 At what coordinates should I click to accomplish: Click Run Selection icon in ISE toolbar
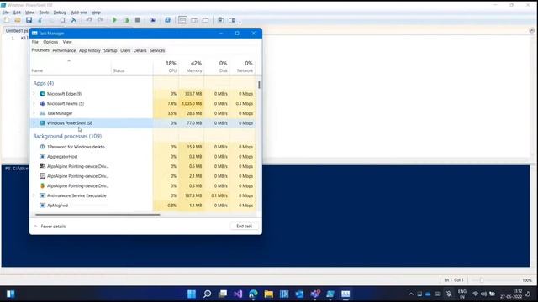tap(126, 20)
